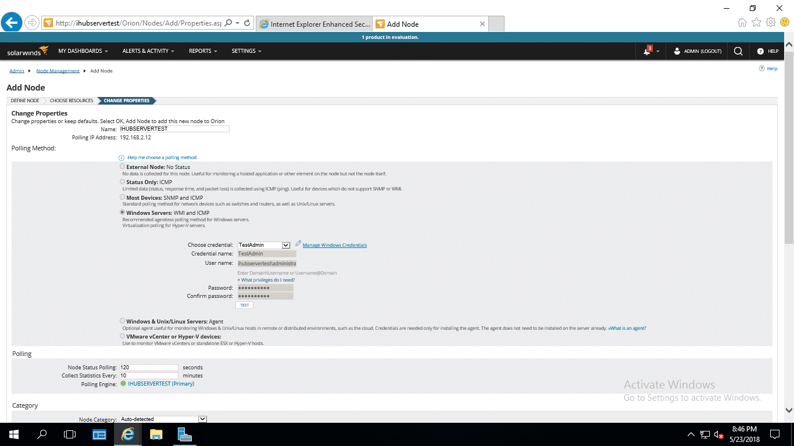Screen dimensions: 794x446
Task: Click the network icon in system tray
Action: [x=705, y=434]
